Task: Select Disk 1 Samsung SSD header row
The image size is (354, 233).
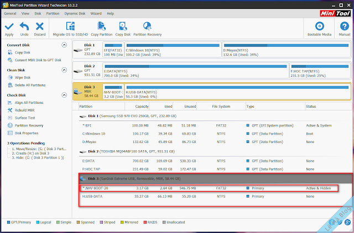Action: 215,116
